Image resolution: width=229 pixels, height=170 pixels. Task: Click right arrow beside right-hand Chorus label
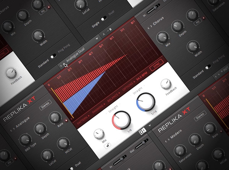(151, 26)
